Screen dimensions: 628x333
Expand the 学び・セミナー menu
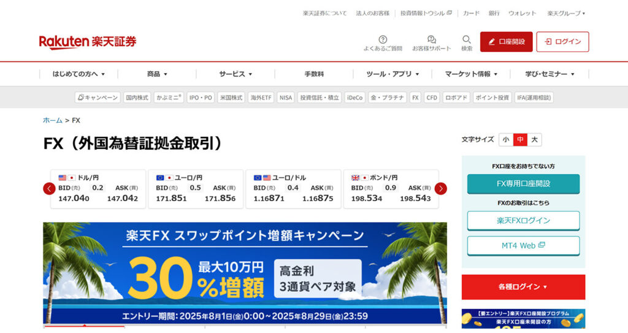tap(549, 74)
